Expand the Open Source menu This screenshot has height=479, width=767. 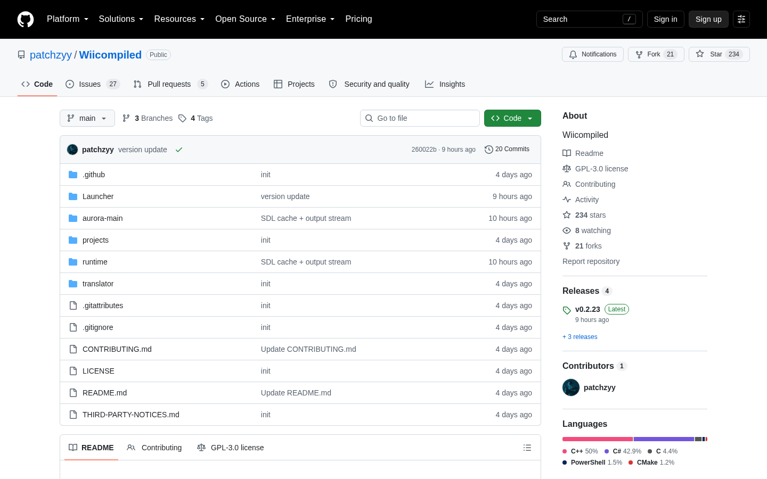pos(246,19)
